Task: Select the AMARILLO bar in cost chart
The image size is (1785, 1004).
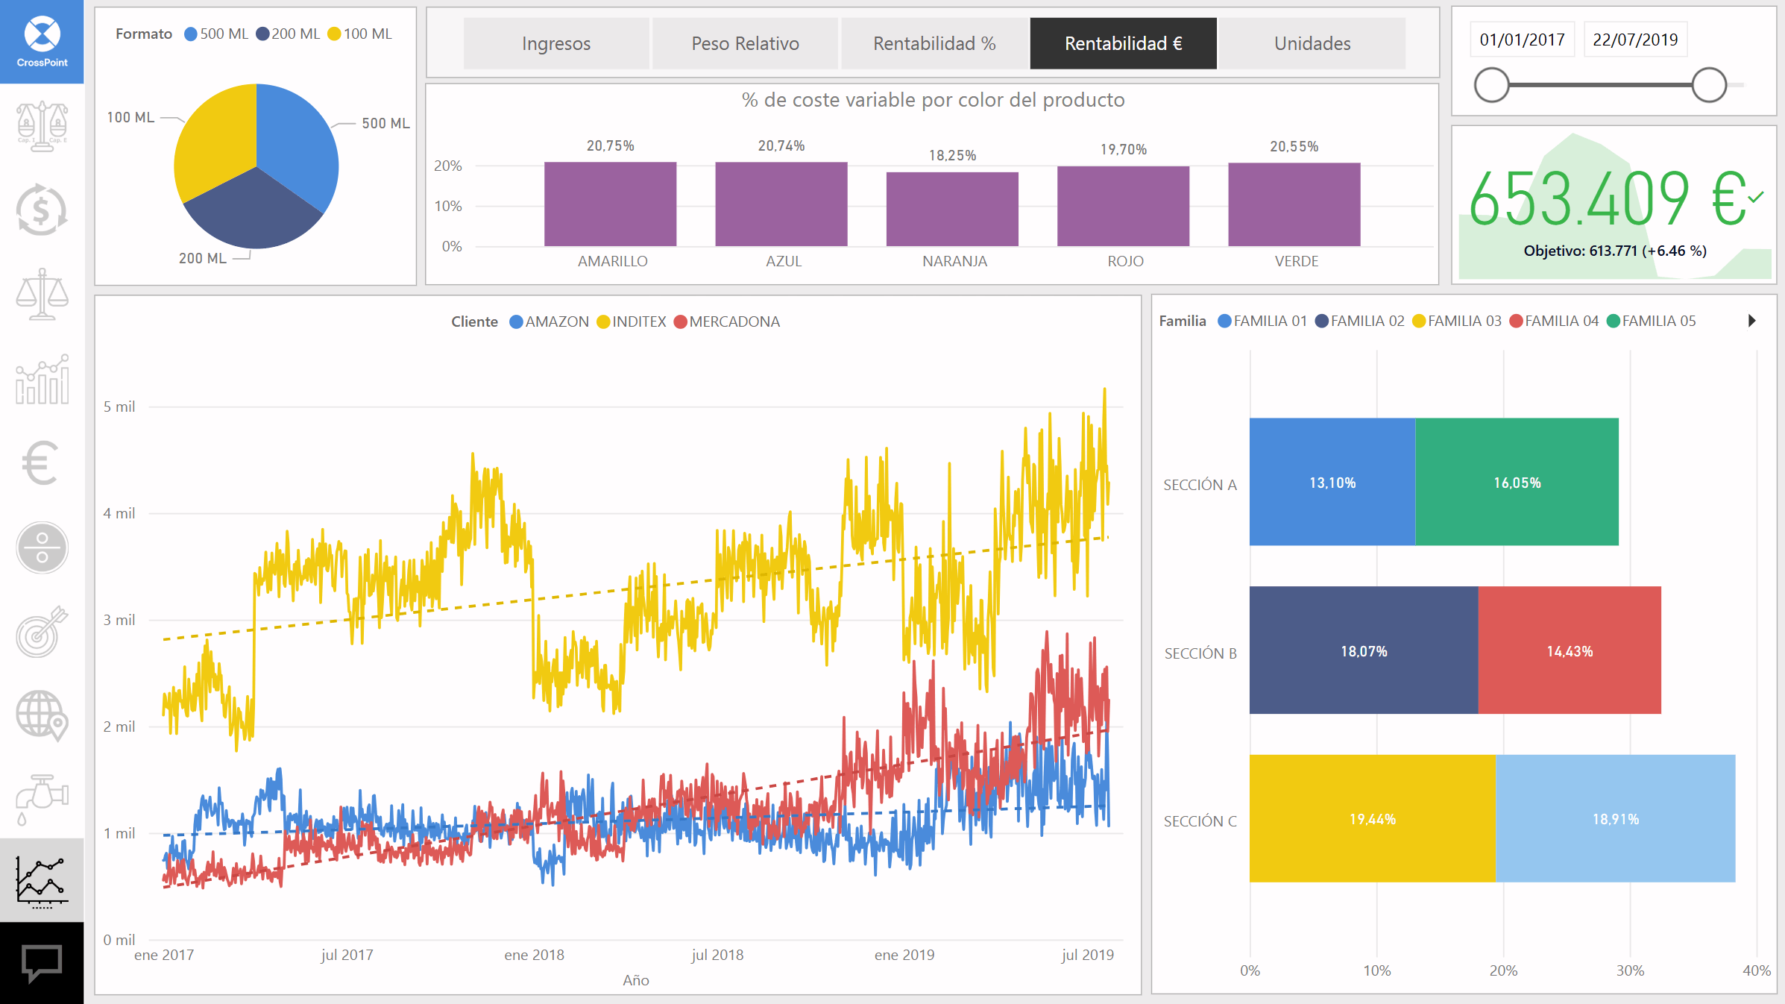Action: [x=611, y=204]
